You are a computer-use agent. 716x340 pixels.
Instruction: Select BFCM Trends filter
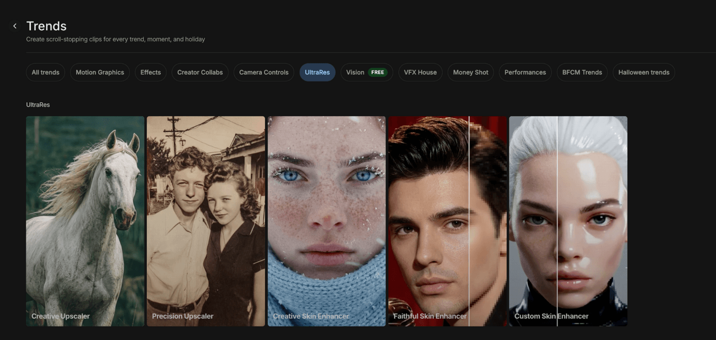click(582, 72)
